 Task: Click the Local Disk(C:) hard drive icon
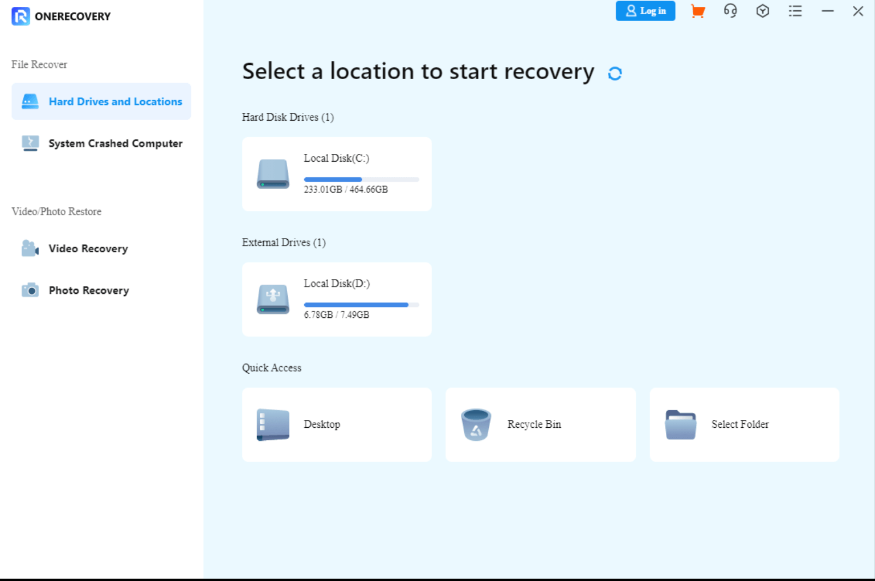[x=273, y=174]
